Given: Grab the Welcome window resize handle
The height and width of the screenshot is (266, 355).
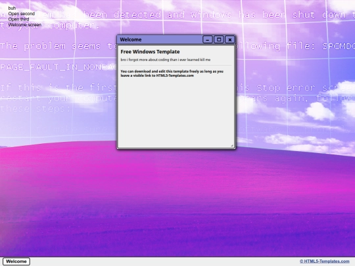Looking at the screenshot, I should click(x=232, y=146).
